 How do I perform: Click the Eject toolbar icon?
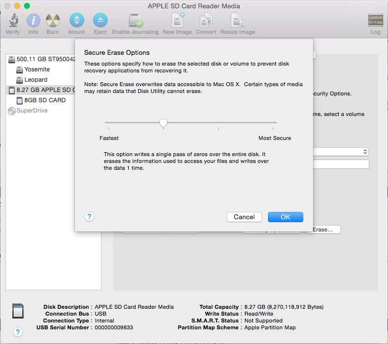(x=100, y=20)
